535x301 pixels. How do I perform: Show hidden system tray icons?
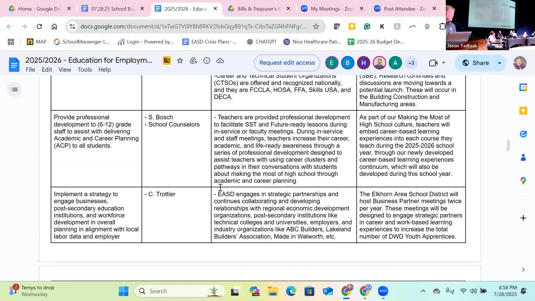coord(423,291)
